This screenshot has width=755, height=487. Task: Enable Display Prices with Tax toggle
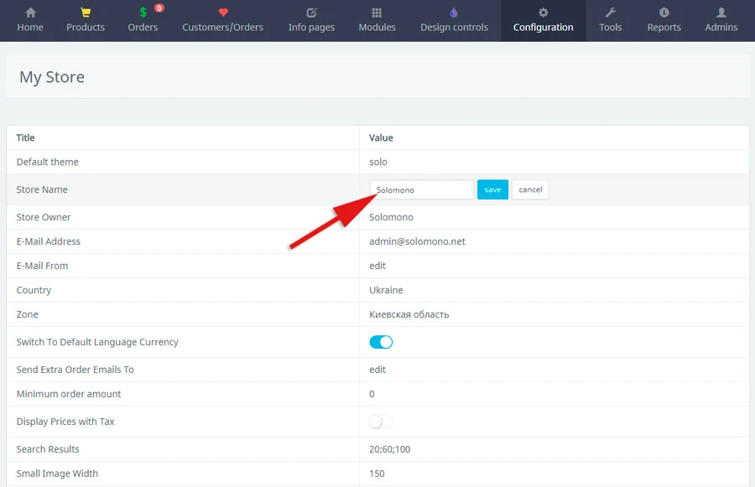381,422
